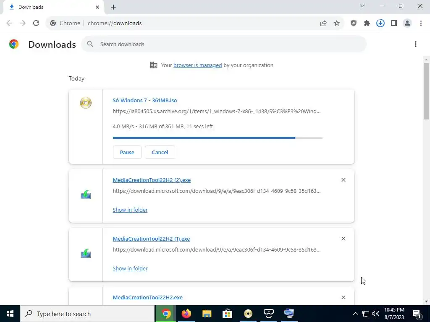The image size is (430, 322).
Task: Close the Downloads tab
Action: (x=97, y=7)
